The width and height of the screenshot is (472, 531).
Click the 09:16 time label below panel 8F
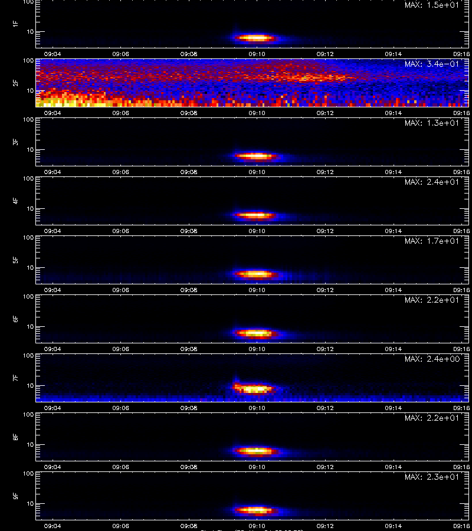(461, 467)
